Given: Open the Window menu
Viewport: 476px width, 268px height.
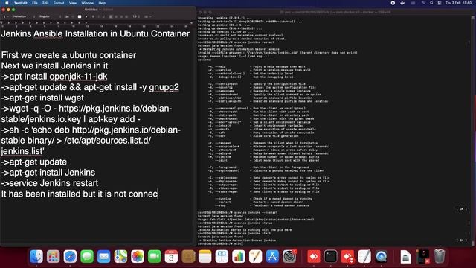Looking at the screenshot, I should click(88, 3).
